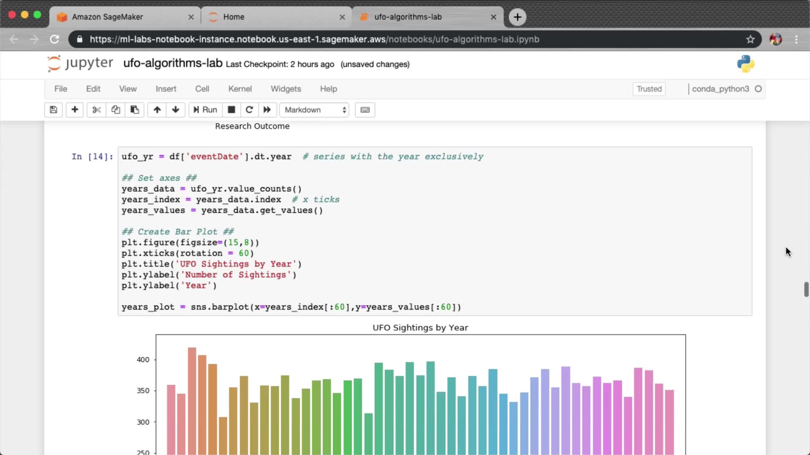Screen dimensions: 810x455
Task: Restart the kernel with the circular arrow icon
Action: tap(249, 110)
